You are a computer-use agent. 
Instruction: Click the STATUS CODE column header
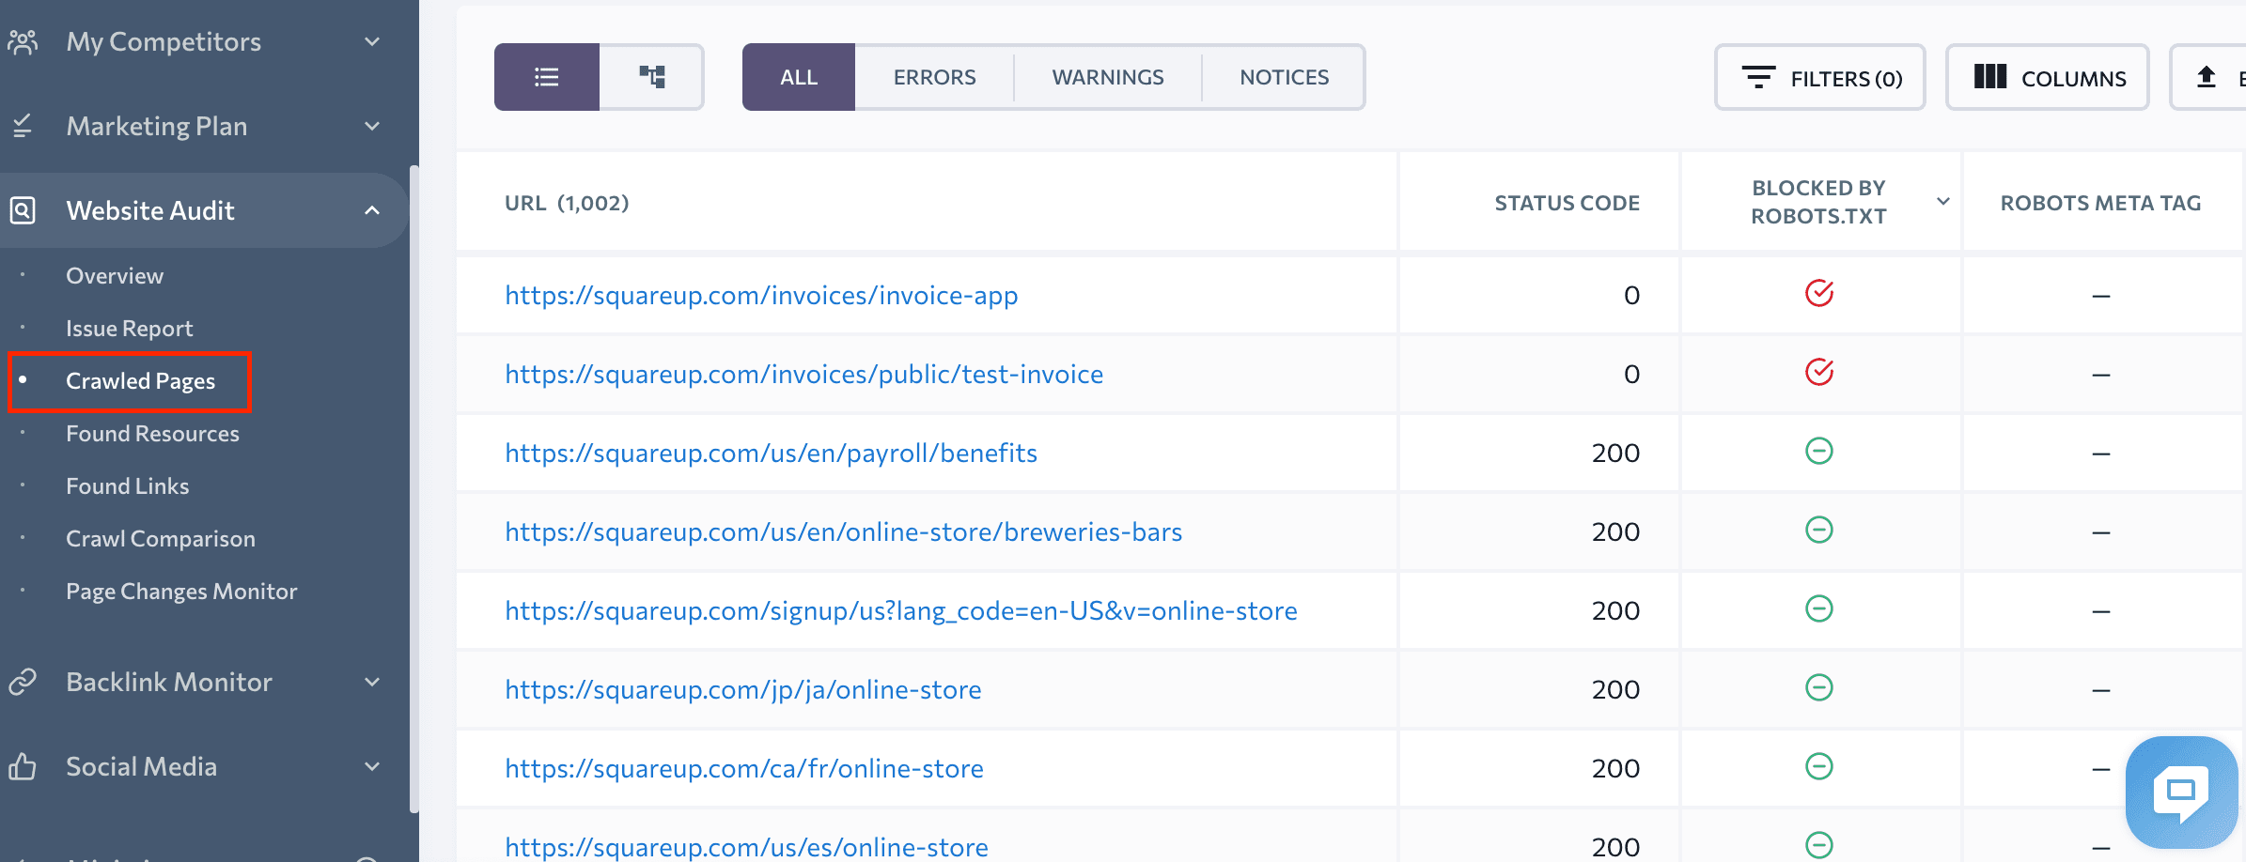[1567, 203]
